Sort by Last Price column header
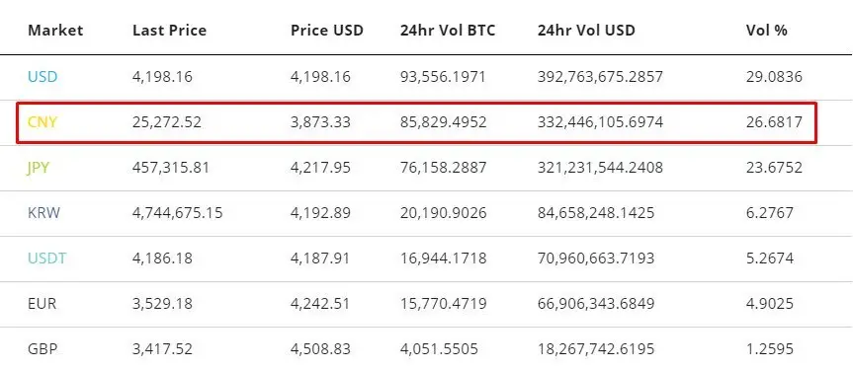The image size is (853, 369). coord(169,30)
